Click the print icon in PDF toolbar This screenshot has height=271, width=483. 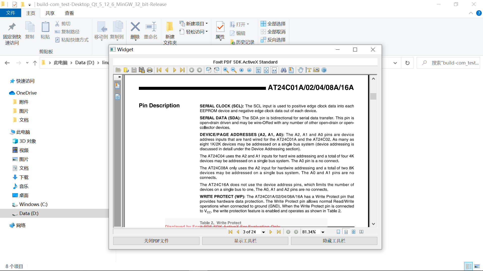pos(150,70)
